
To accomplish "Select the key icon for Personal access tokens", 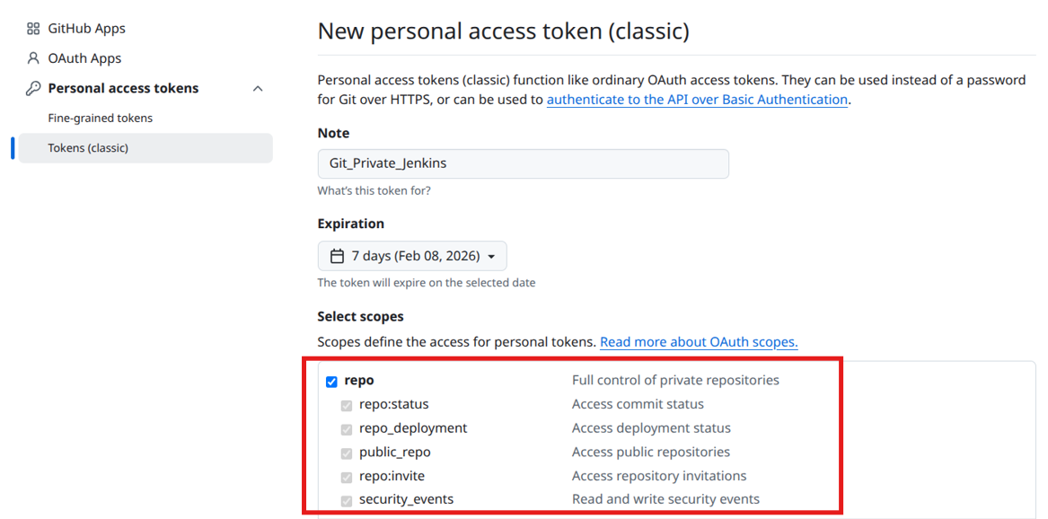I will point(33,88).
